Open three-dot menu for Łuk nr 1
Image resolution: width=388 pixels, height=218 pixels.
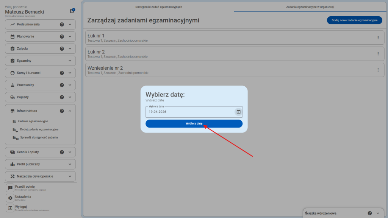coord(378,37)
